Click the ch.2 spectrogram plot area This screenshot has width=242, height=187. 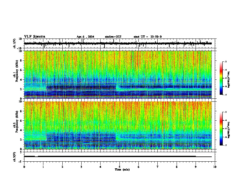(x=118, y=125)
